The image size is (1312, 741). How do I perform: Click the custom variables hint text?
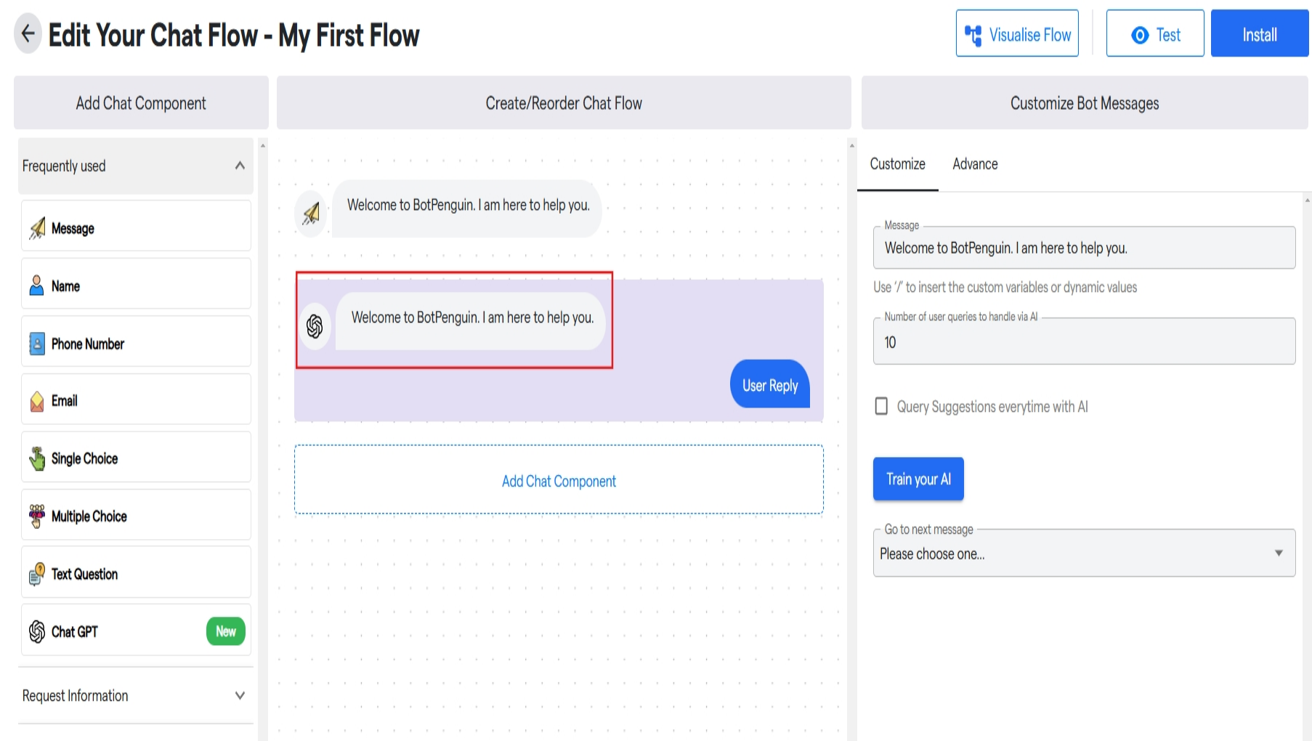1005,287
